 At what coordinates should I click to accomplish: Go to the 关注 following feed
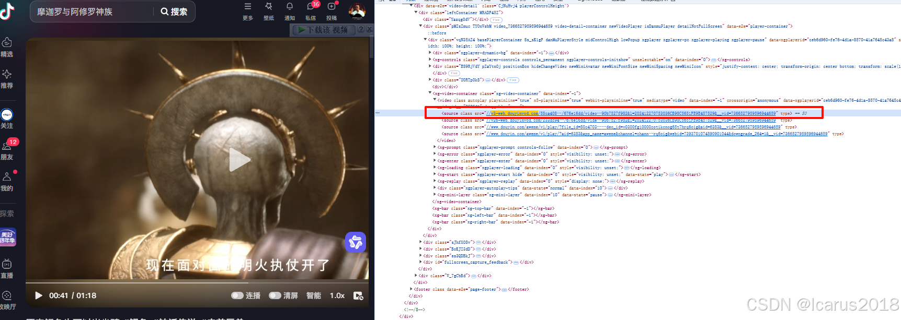tap(7, 119)
